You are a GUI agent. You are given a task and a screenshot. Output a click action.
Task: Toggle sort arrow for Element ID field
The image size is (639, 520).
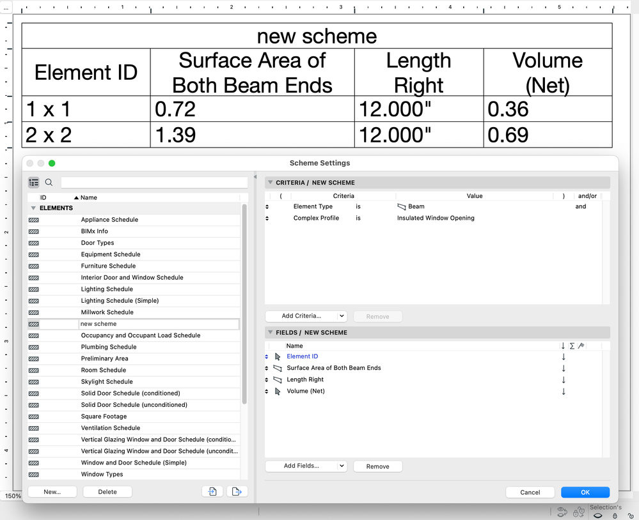564,356
